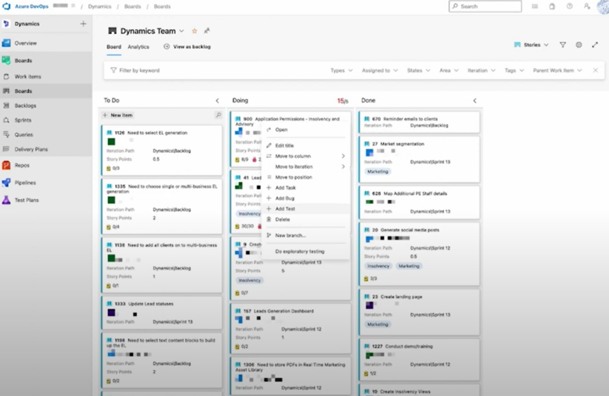Open Queries in the sidebar
Viewport: 609px width, 396px height.
(24, 135)
